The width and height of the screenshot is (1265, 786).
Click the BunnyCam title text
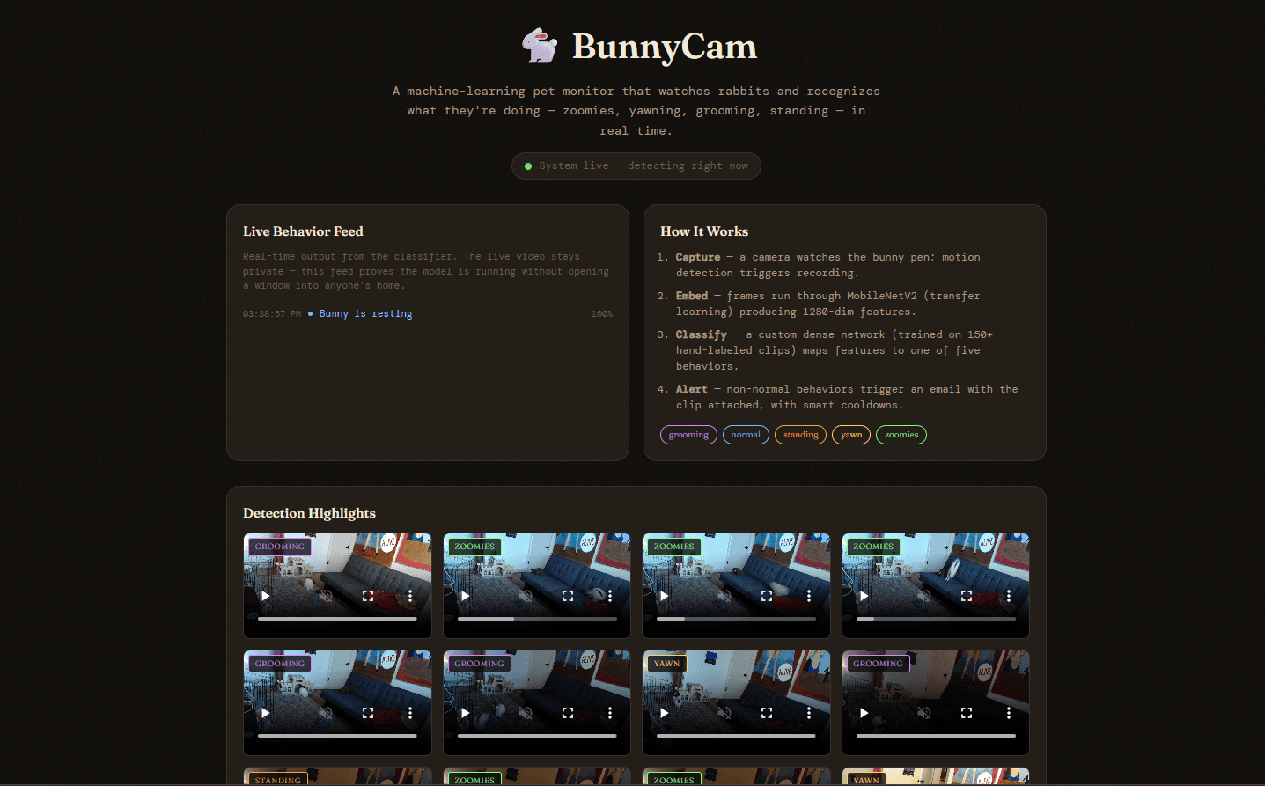coord(665,47)
